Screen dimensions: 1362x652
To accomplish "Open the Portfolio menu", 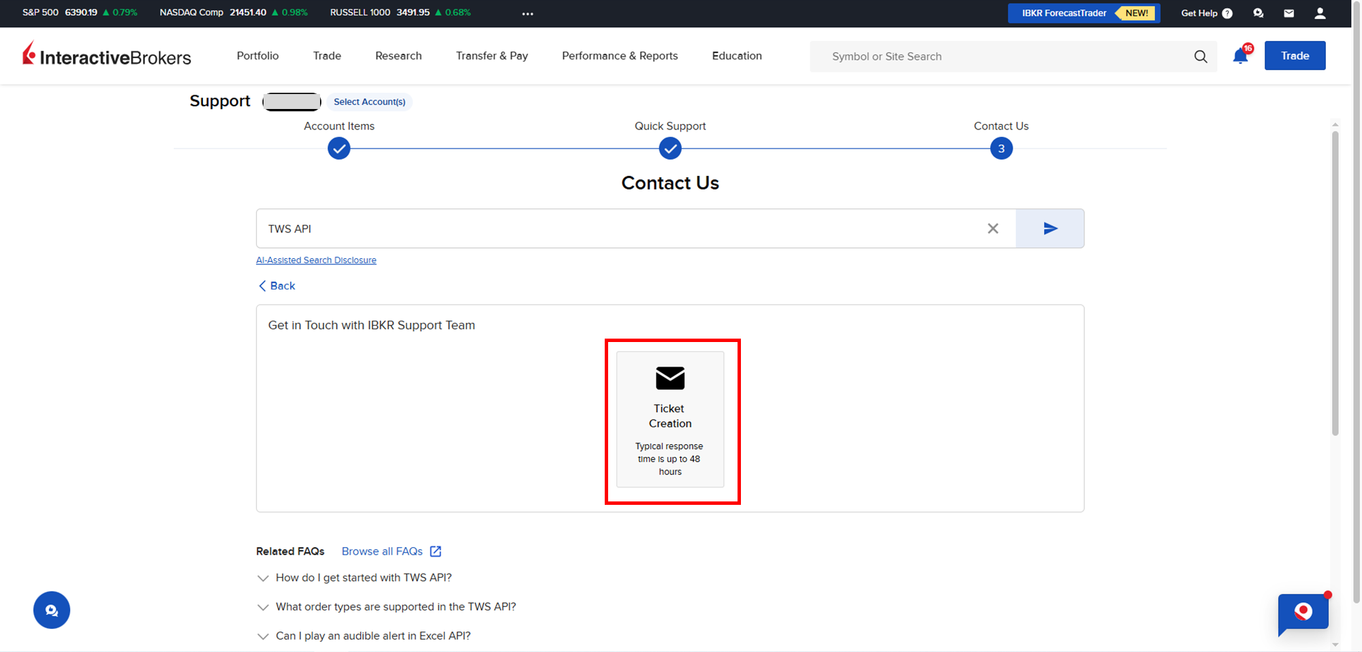I will click(x=257, y=56).
